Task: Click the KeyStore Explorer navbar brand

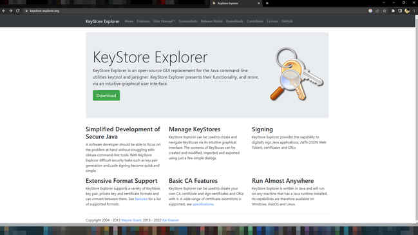Action: pyautogui.click(x=102, y=21)
